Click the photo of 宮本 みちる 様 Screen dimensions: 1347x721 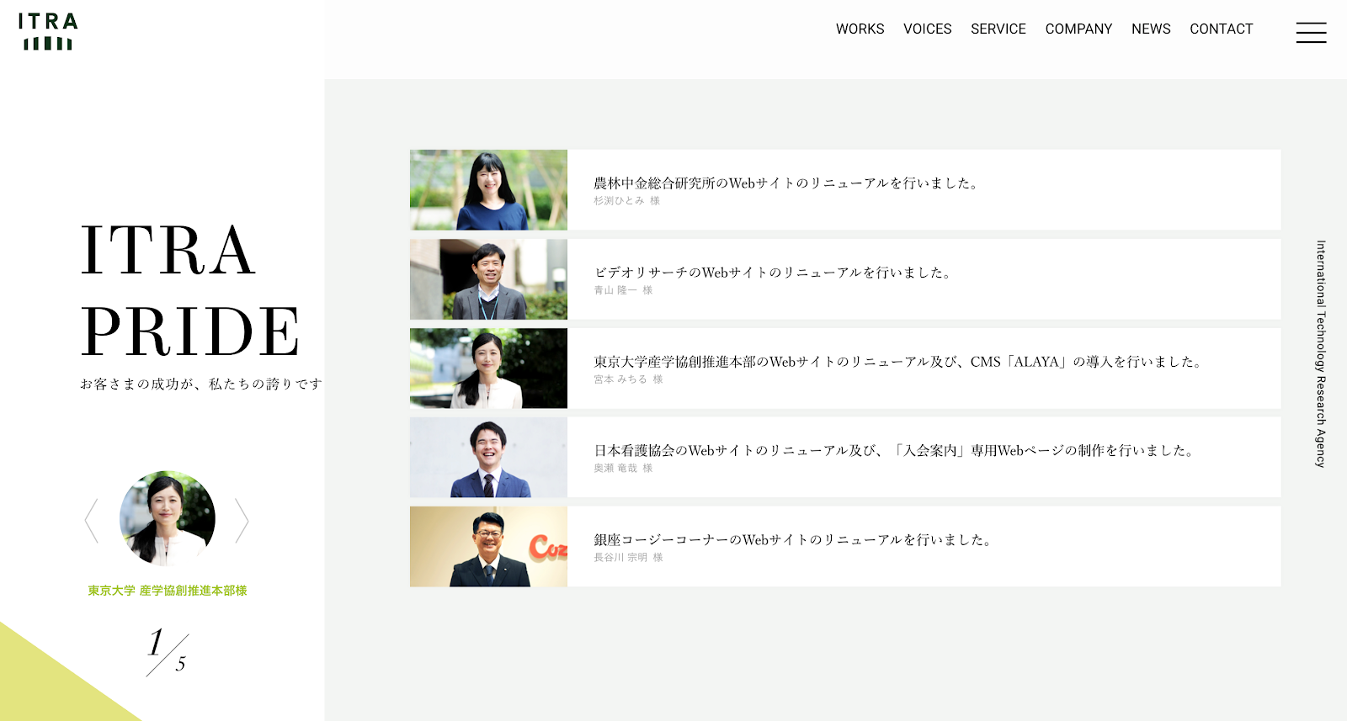[488, 368]
